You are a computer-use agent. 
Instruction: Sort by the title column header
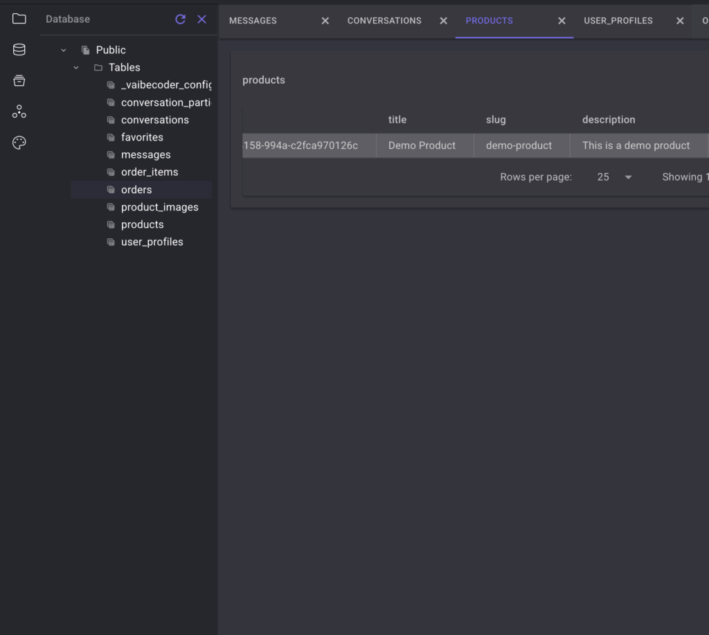(397, 120)
